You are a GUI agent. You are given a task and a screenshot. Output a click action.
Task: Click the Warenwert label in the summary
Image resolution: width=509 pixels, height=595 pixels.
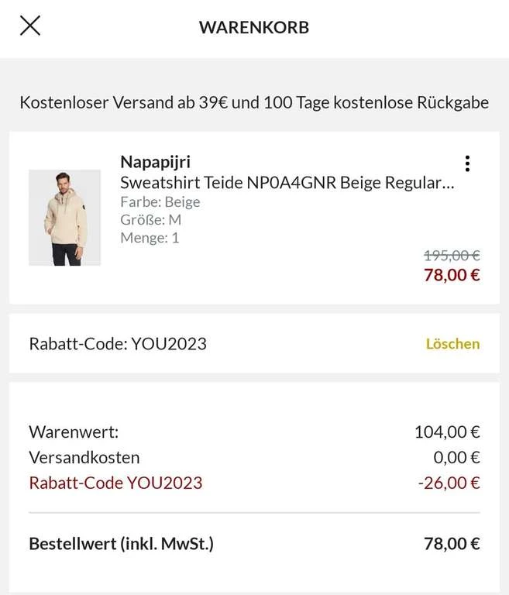pyautogui.click(x=74, y=432)
